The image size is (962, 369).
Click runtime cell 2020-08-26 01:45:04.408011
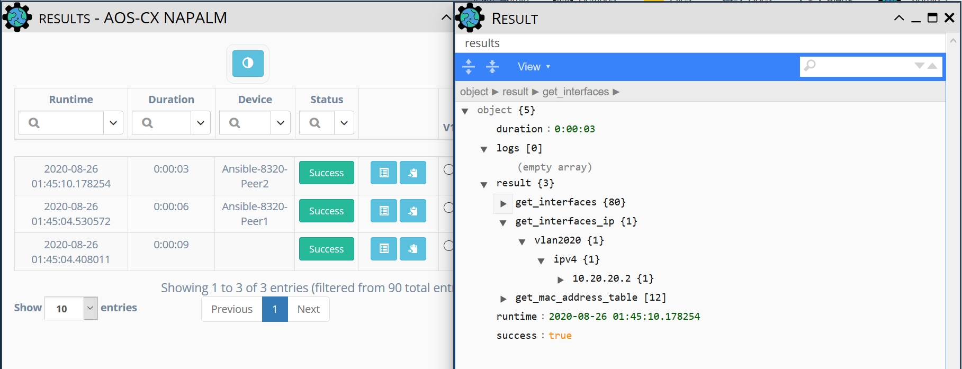coord(71,252)
